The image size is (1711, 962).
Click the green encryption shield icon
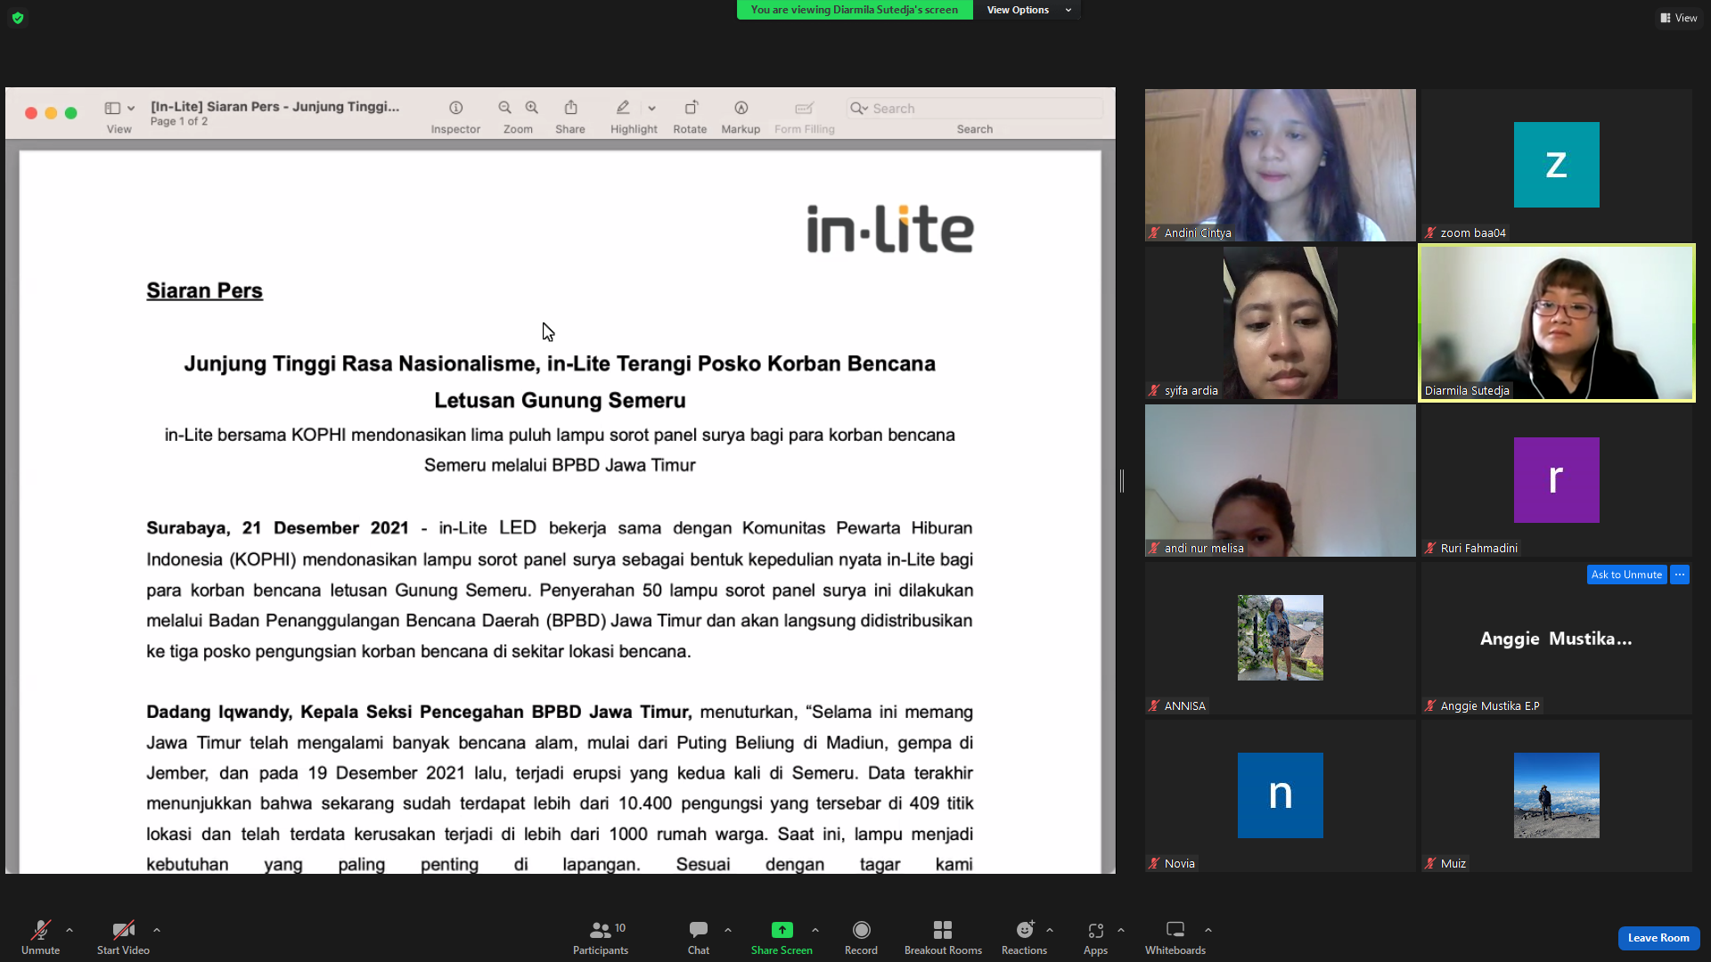click(x=18, y=18)
